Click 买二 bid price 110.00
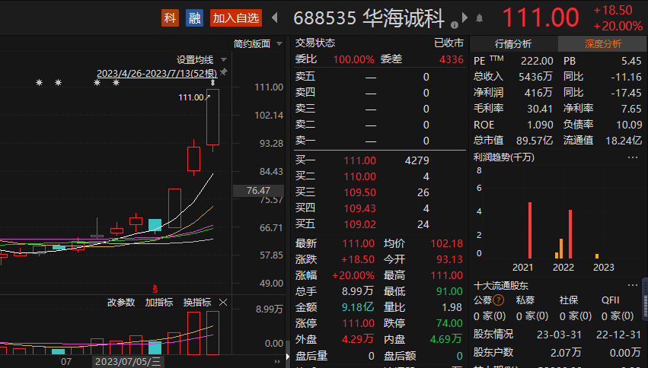 pos(359,176)
